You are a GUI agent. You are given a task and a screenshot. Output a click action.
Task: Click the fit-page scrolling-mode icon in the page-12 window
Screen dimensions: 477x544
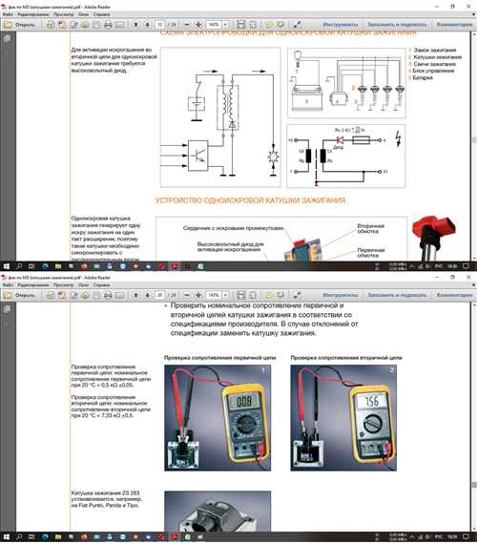(240, 25)
